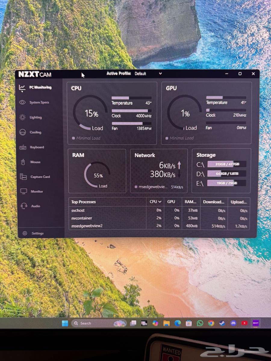The image size is (271, 361).
Task: Select Mouse in the sidebar
Action: pyautogui.click(x=30, y=162)
